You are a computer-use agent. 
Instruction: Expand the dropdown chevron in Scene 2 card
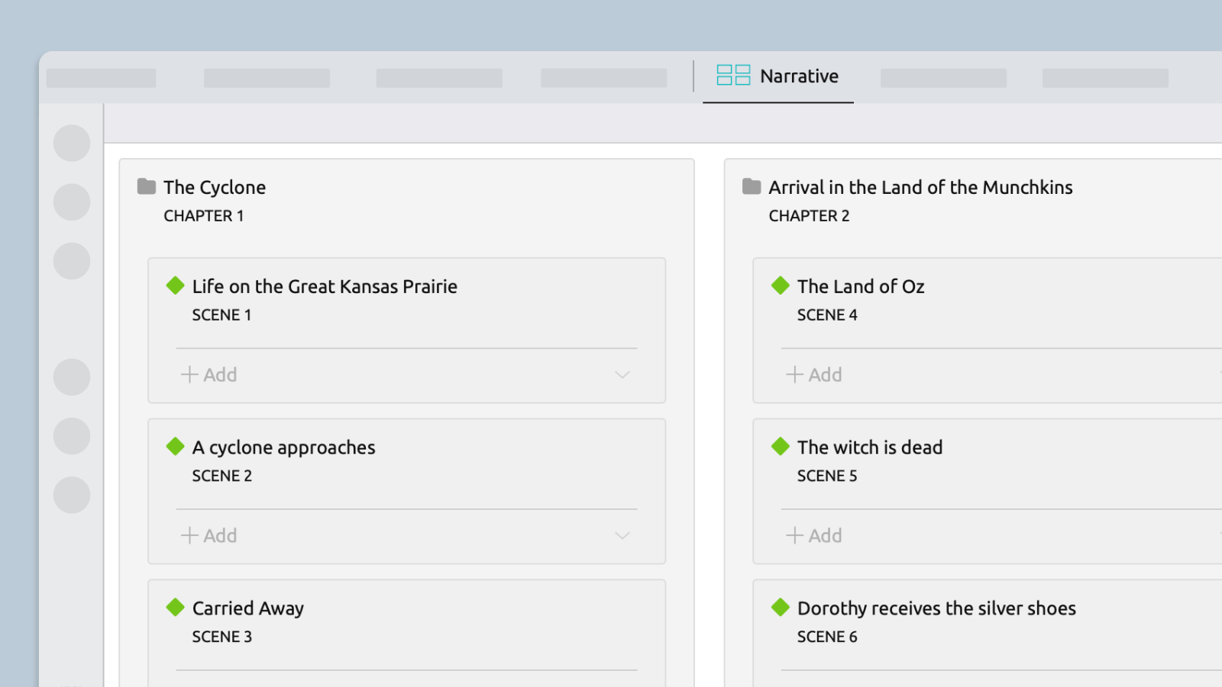[x=622, y=536]
